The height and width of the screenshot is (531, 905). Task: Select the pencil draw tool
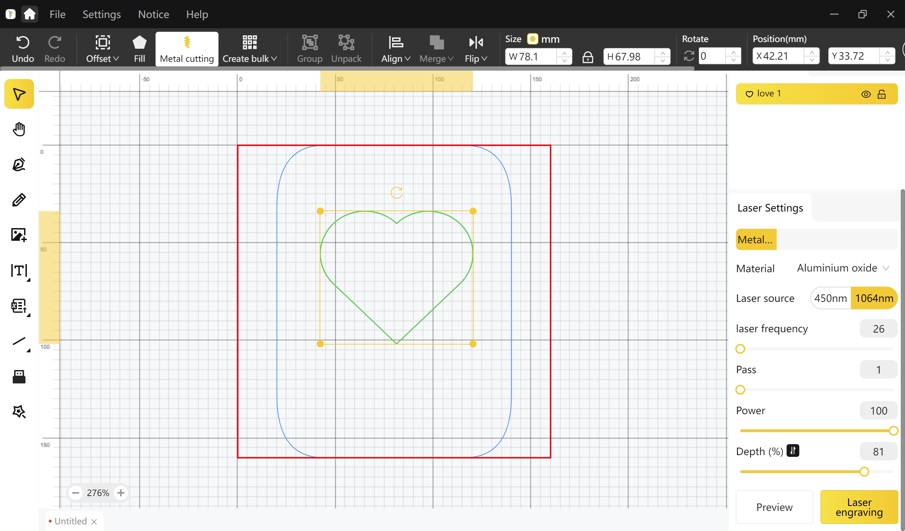[19, 200]
